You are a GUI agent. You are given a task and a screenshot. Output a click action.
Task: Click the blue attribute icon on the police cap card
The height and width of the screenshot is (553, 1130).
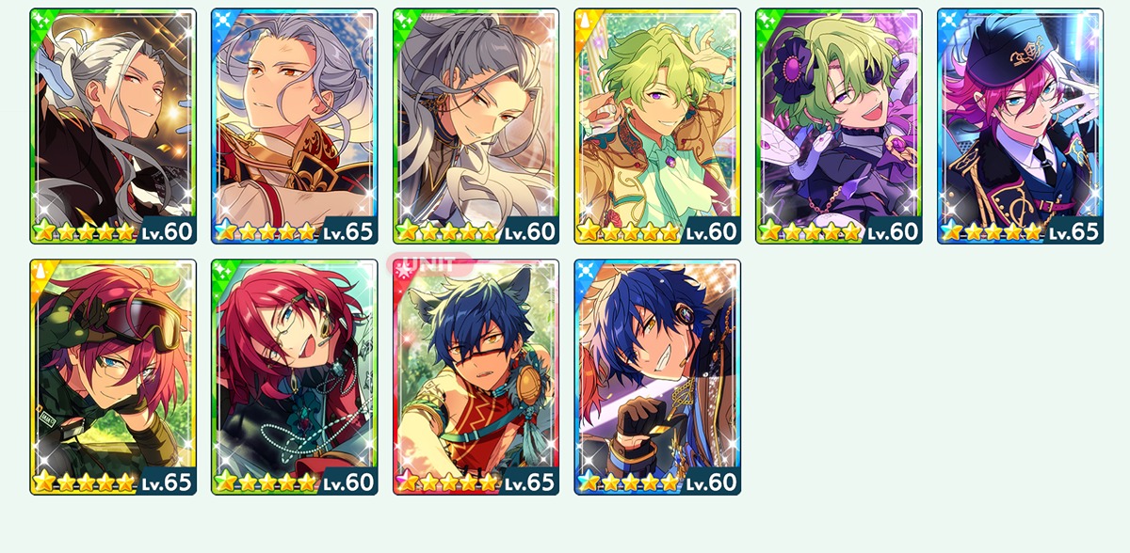[949, 21]
